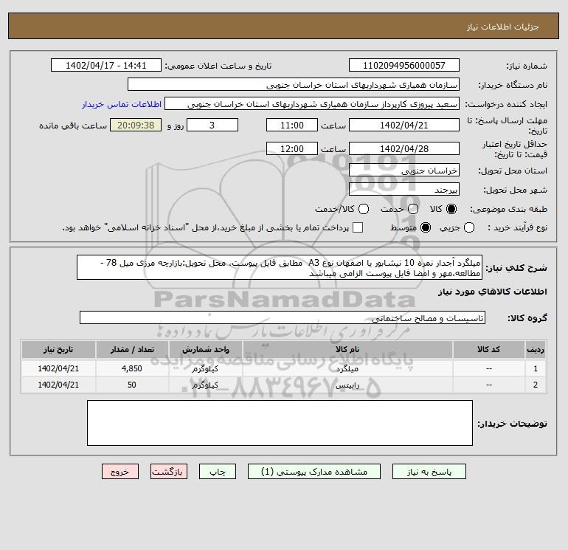Click the buyer organization name field
Viewport: 568px width, 550px height.
click(294, 84)
